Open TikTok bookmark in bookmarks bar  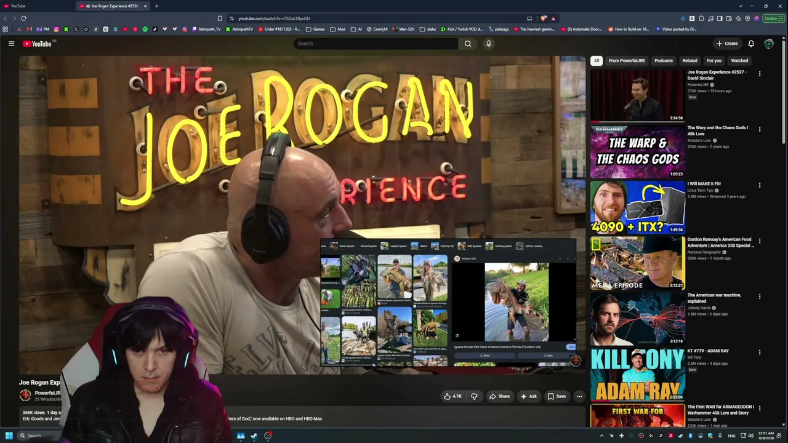click(155, 29)
